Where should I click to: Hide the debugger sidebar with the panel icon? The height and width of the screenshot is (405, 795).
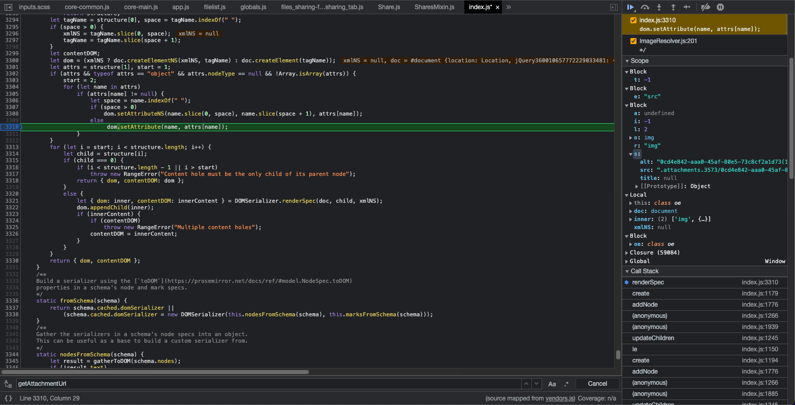(x=614, y=7)
